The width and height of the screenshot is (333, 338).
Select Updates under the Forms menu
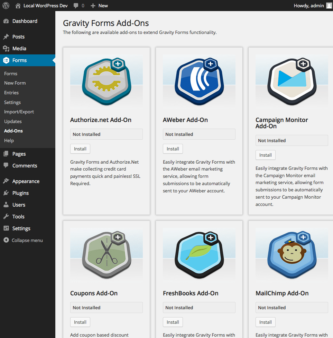(x=13, y=121)
